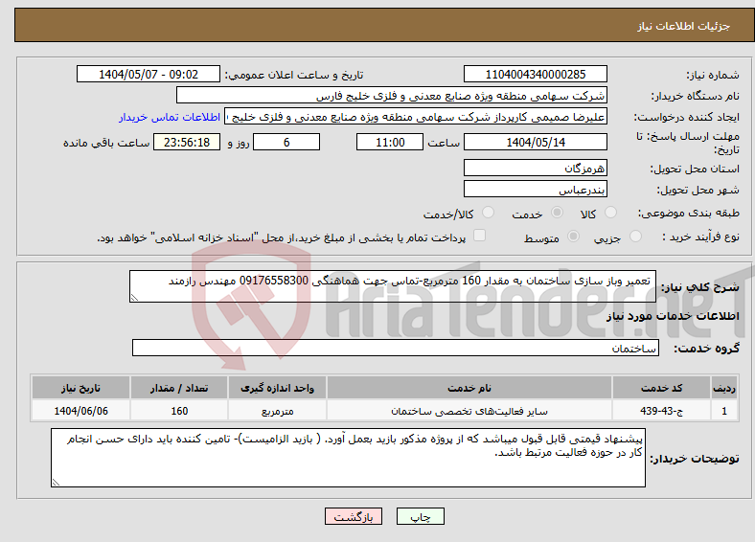Image resolution: width=755 pixels, height=542 pixels.
Task: Select the متوسط purchase type radio
Action: click(x=574, y=237)
